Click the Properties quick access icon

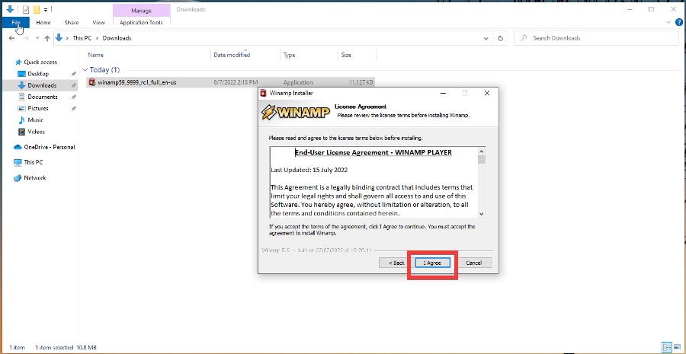pos(26,9)
